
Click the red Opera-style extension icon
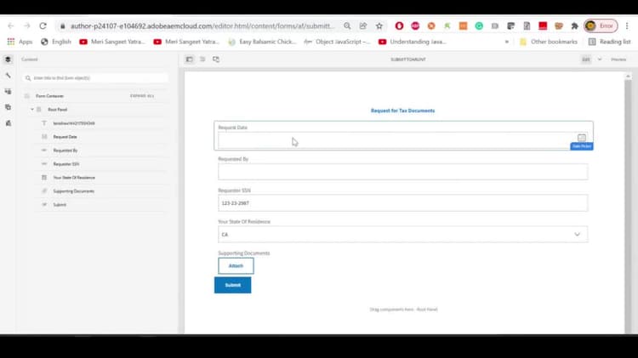coord(399,26)
